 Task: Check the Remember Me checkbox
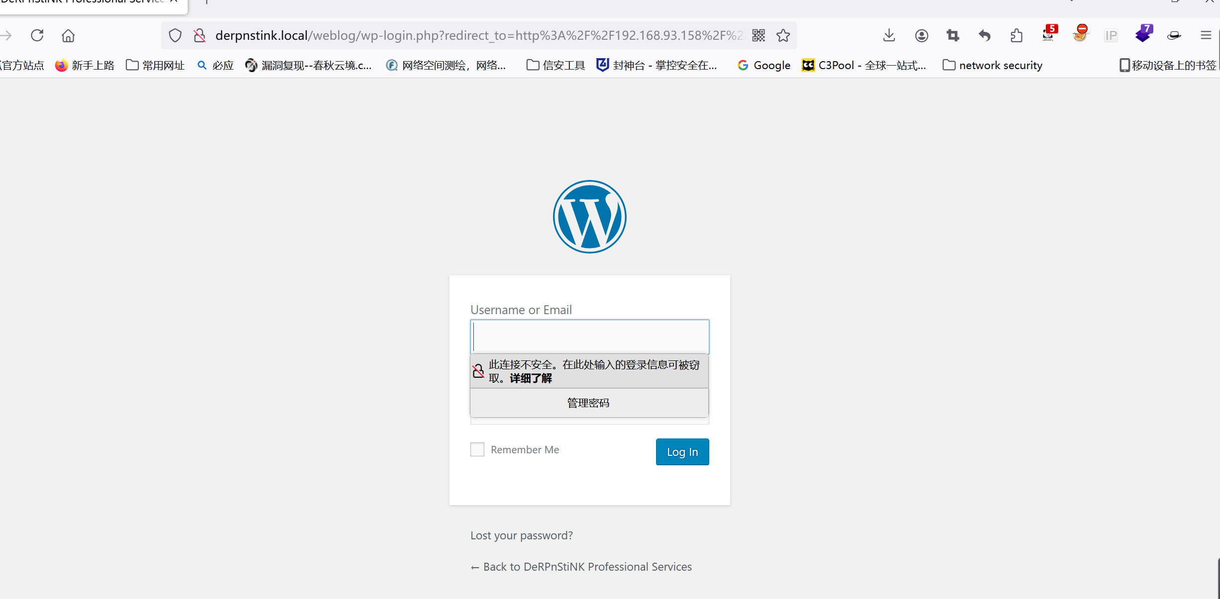pyautogui.click(x=477, y=449)
